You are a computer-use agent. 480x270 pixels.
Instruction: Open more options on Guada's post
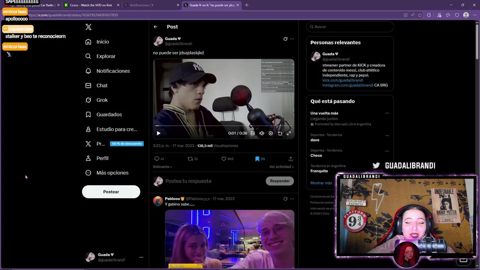pyautogui.click(x=292, y=39)
